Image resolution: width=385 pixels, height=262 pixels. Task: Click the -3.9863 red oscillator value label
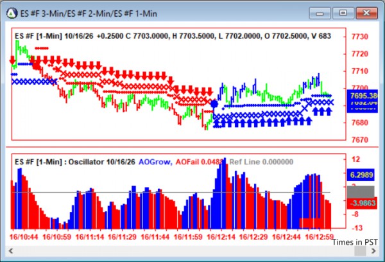pyautogui.click(x=362, y=203)
